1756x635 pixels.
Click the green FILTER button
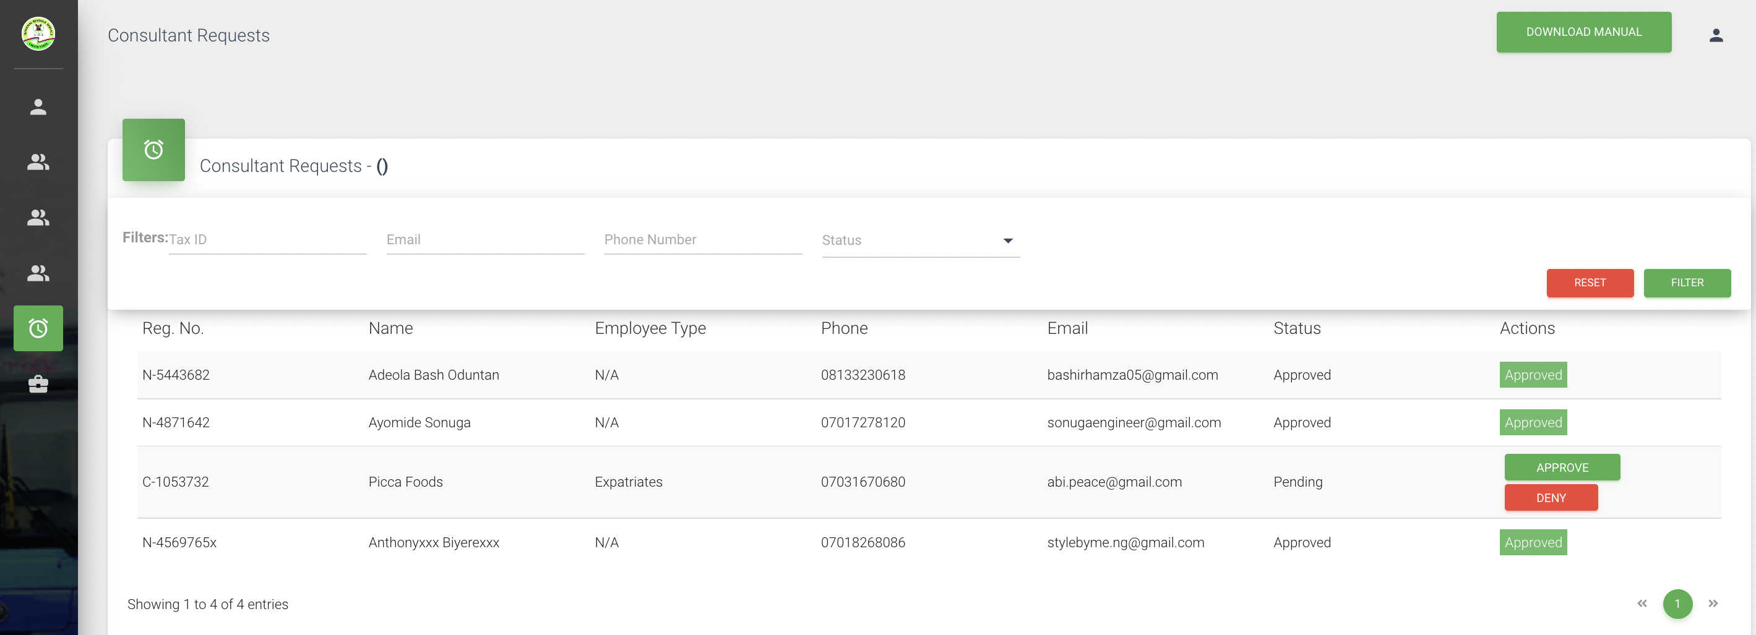point(1687,283)
